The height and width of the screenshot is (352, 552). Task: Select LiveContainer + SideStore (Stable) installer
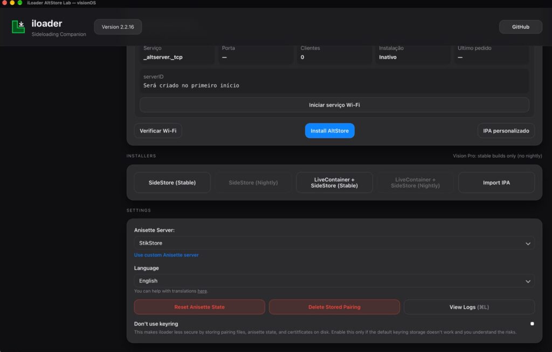pos(334,182)
